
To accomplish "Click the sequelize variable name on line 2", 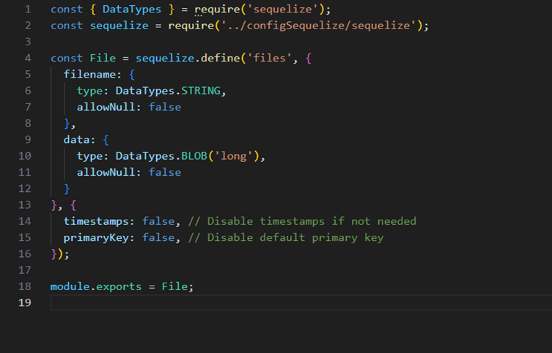I will [119, 26].
